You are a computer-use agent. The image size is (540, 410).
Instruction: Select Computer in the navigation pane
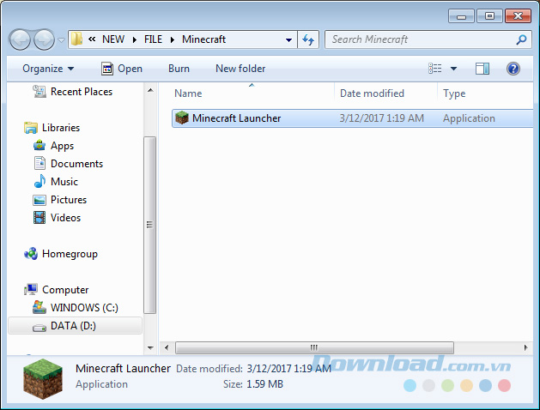pyautogui.click(x=65, y=290)
